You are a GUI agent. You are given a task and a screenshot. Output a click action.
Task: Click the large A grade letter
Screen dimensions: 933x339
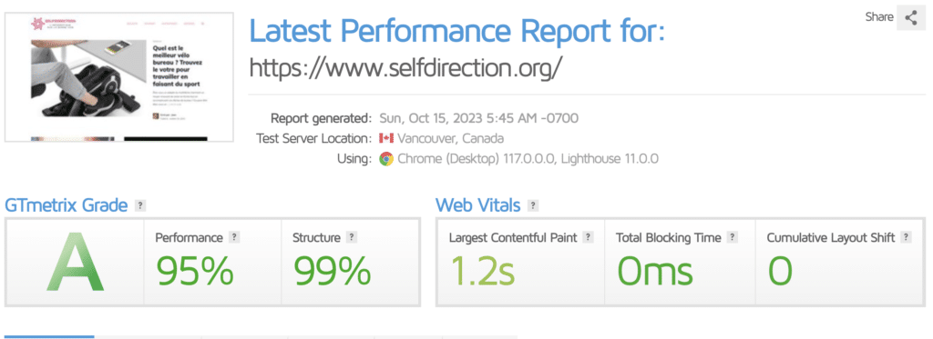tap(75, 262)
